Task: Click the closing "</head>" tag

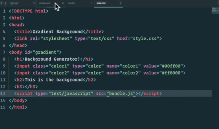Action: click(18, 45)
